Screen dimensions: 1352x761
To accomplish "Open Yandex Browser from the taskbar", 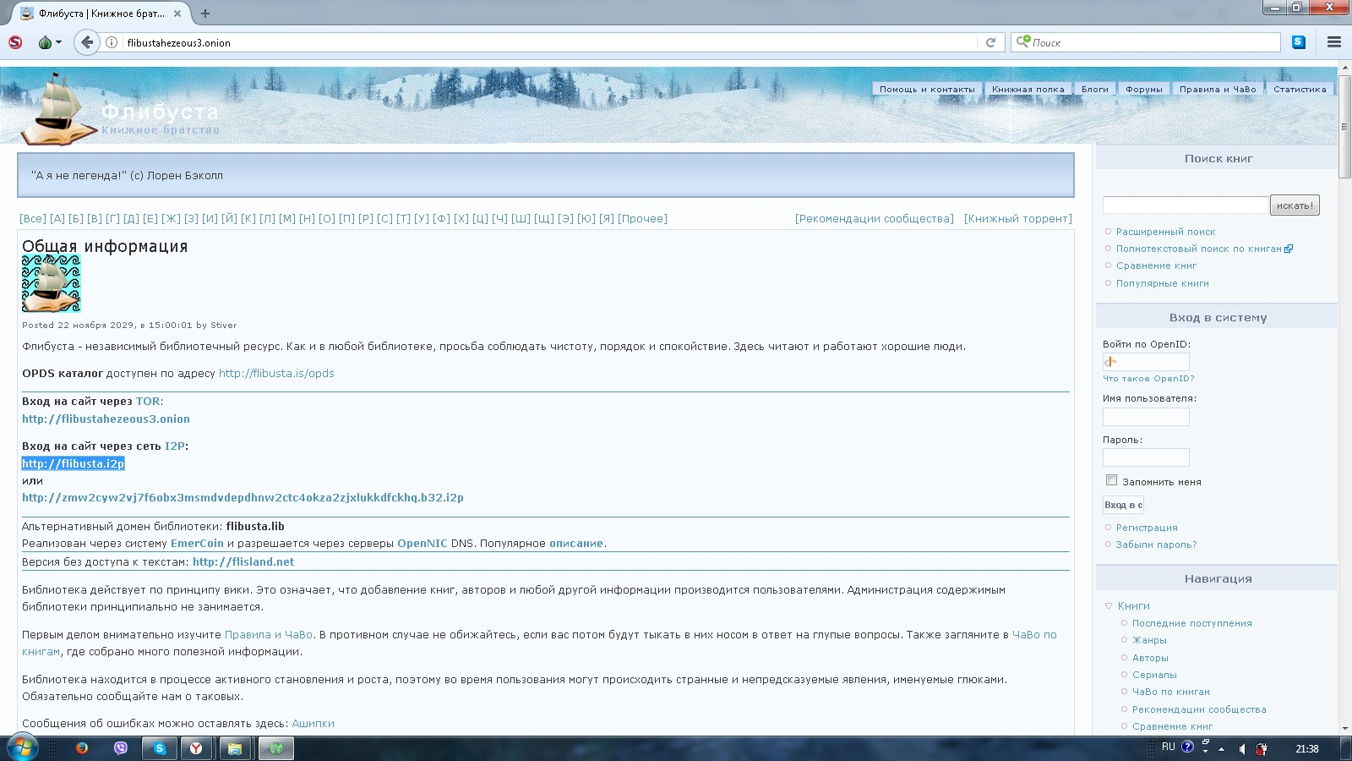I will point(196,748).
